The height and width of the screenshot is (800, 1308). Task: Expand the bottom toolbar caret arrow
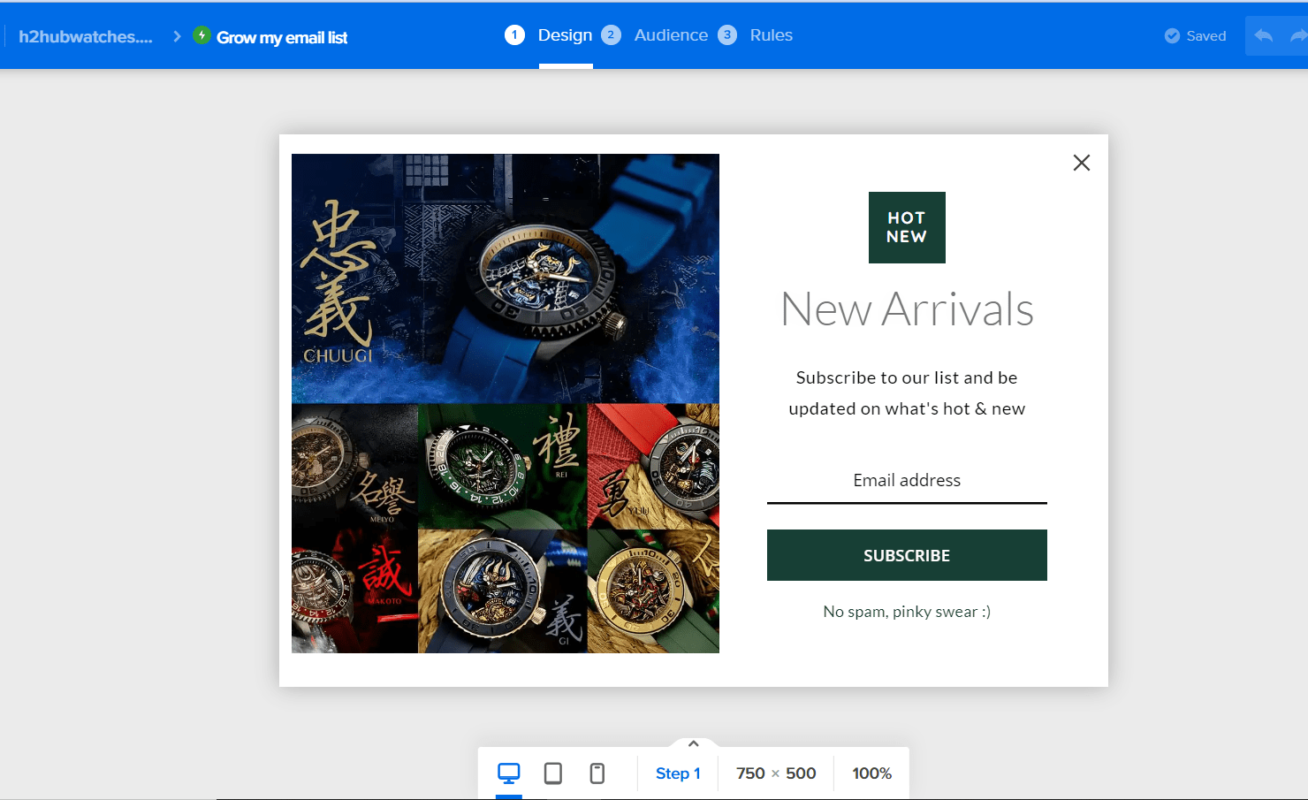[694, 743]
